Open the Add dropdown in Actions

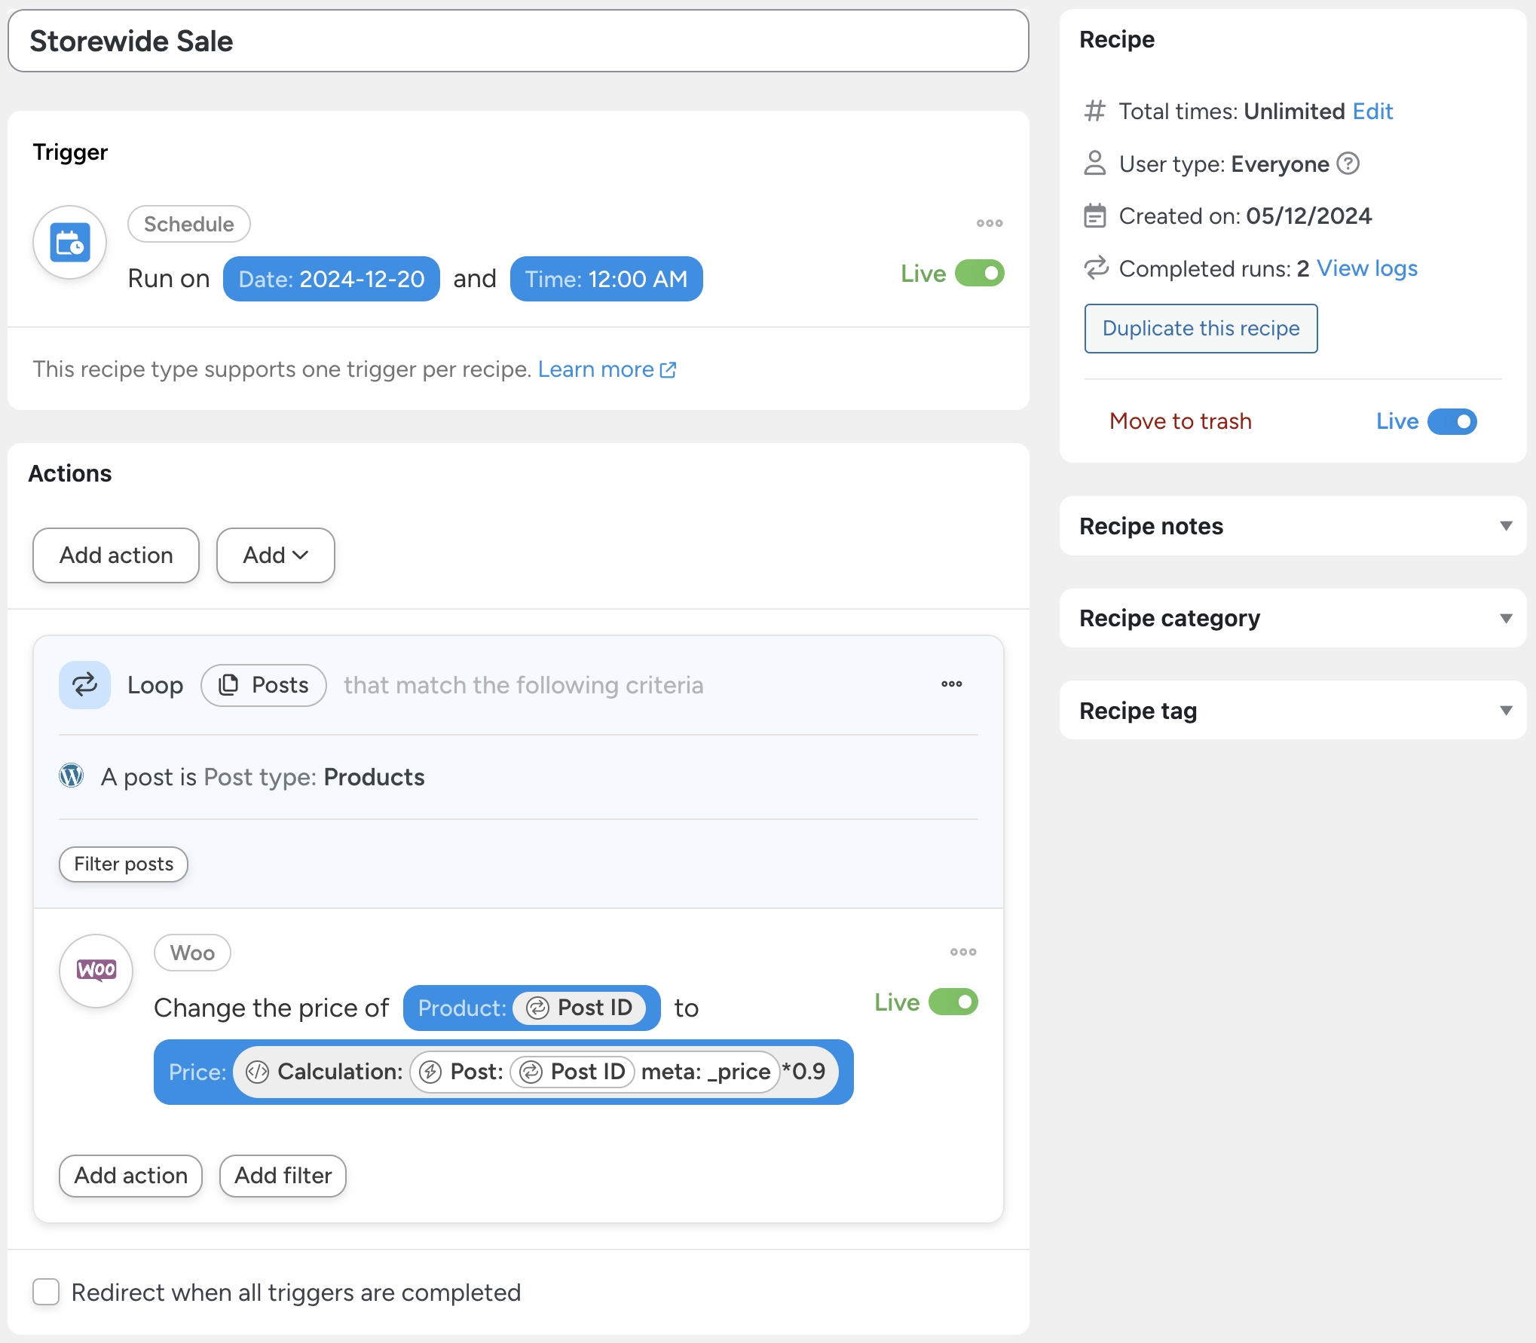coord(275,555)
